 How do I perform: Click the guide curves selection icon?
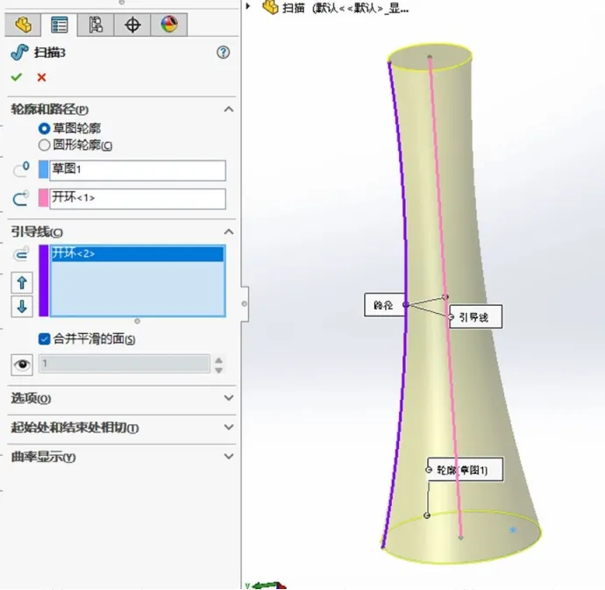coord(21,254)
